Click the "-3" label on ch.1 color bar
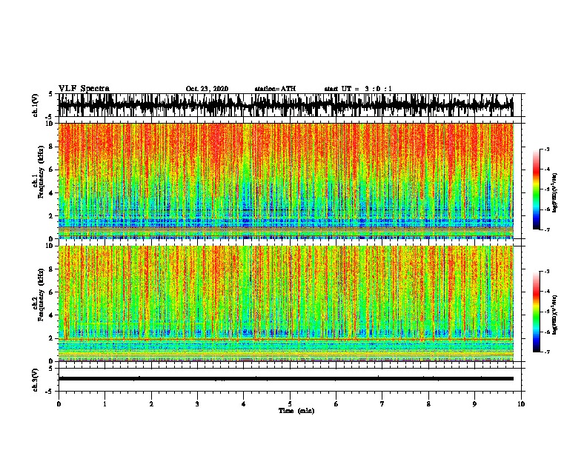This screenshot has height=453, width=587. 546,150
